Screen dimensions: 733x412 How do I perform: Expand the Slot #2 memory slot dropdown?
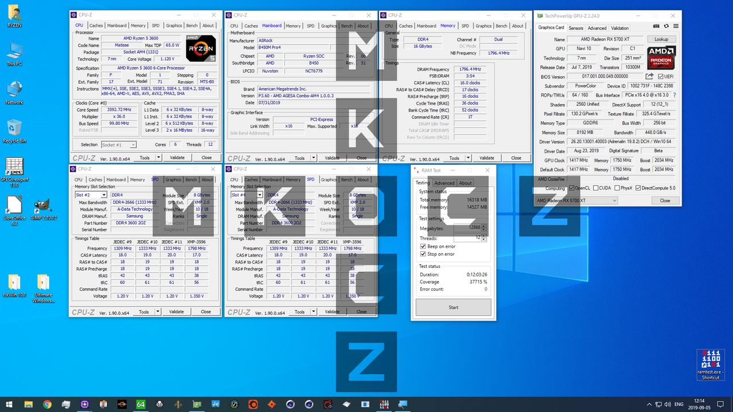coord(104,195)
